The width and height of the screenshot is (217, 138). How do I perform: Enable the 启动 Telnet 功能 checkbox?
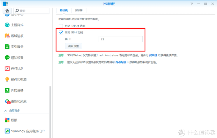coord(61,26)
